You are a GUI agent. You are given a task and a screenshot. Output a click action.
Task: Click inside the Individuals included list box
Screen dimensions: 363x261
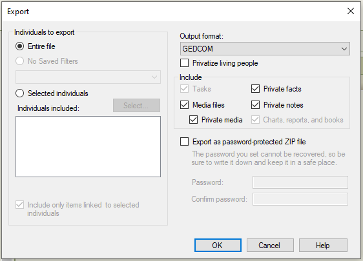(x=88, y=146)
